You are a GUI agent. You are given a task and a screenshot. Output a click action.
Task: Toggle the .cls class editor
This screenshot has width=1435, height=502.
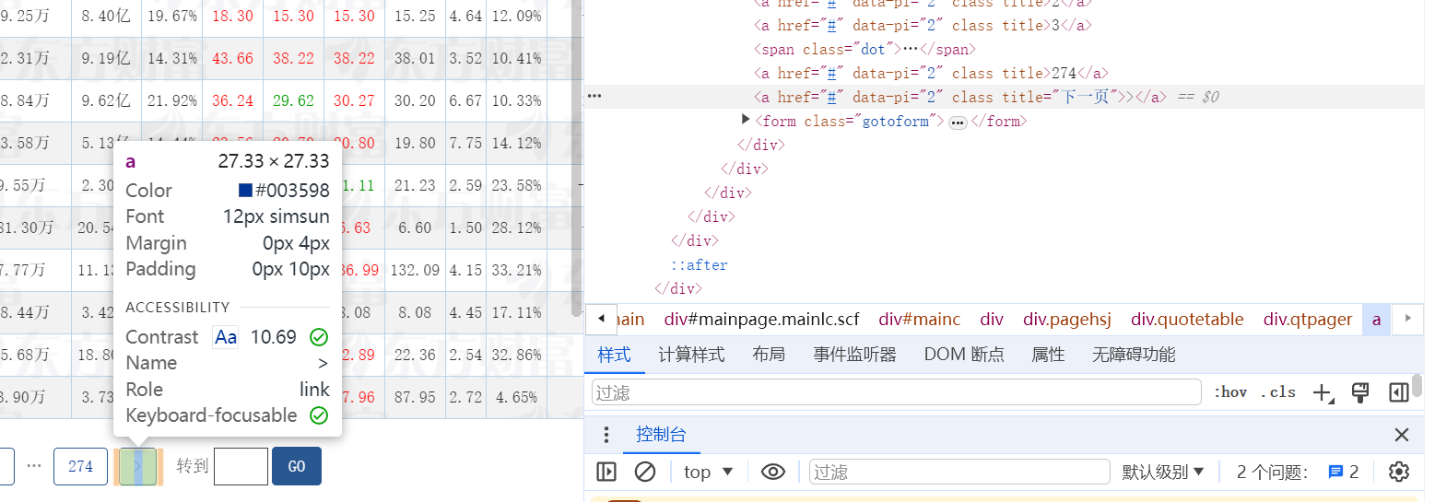1278,392
